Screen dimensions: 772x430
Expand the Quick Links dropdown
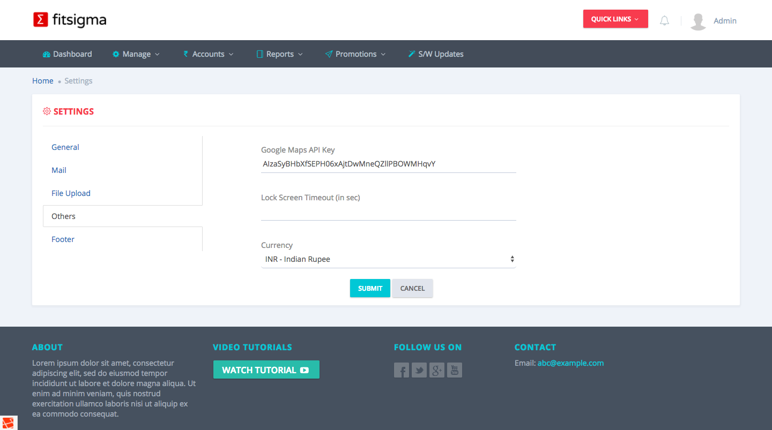coord(615,19)
